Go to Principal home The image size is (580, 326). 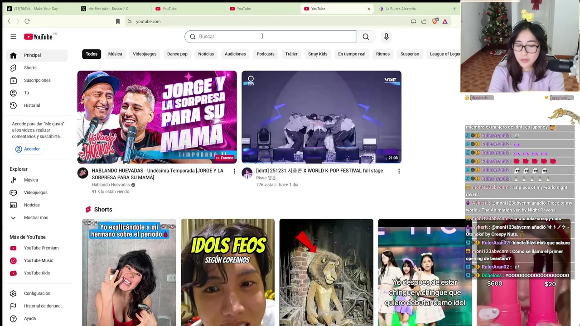click(37, 55)
